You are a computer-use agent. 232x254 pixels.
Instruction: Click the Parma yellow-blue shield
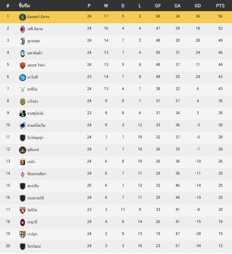(x=22, y=234)
